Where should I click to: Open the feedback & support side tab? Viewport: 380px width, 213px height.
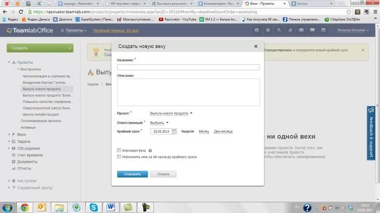(x=371, y=133)
